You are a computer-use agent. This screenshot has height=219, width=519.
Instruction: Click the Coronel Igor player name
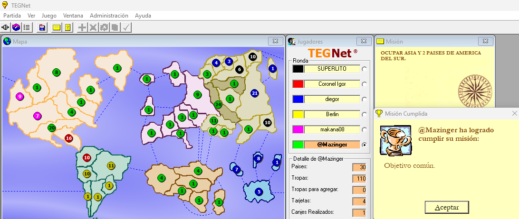[332, 84]
